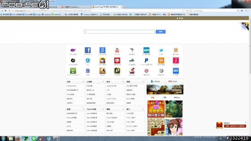Open the CNET Download green arrow icon
The width and height of the screenshot is (251, 141).
pos(73,70)
